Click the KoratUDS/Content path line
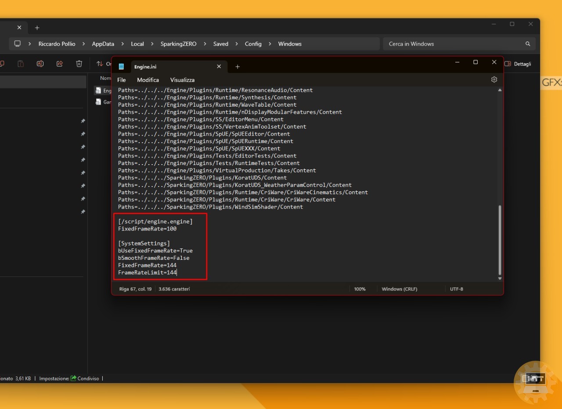Image resolution: width=562 pixels, height=409 pixels. tap(202, 178)
